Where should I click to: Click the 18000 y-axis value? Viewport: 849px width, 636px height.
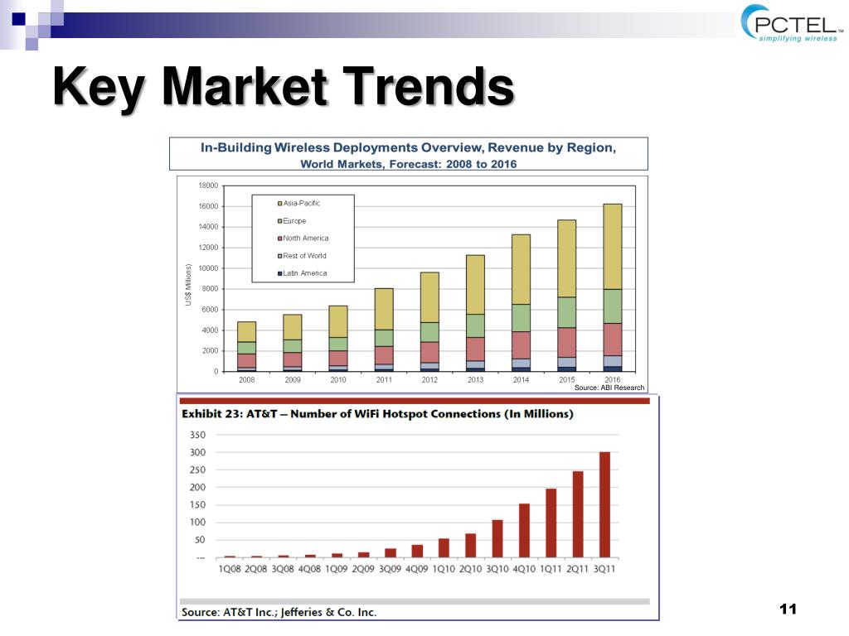tap(208, 185)
